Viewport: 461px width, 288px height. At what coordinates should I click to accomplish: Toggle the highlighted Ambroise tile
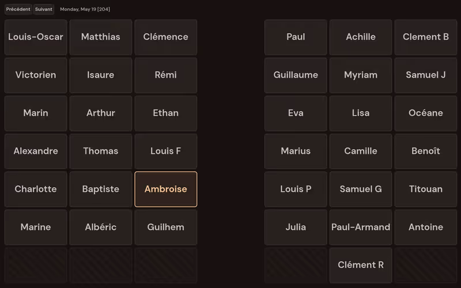(166, 190)
